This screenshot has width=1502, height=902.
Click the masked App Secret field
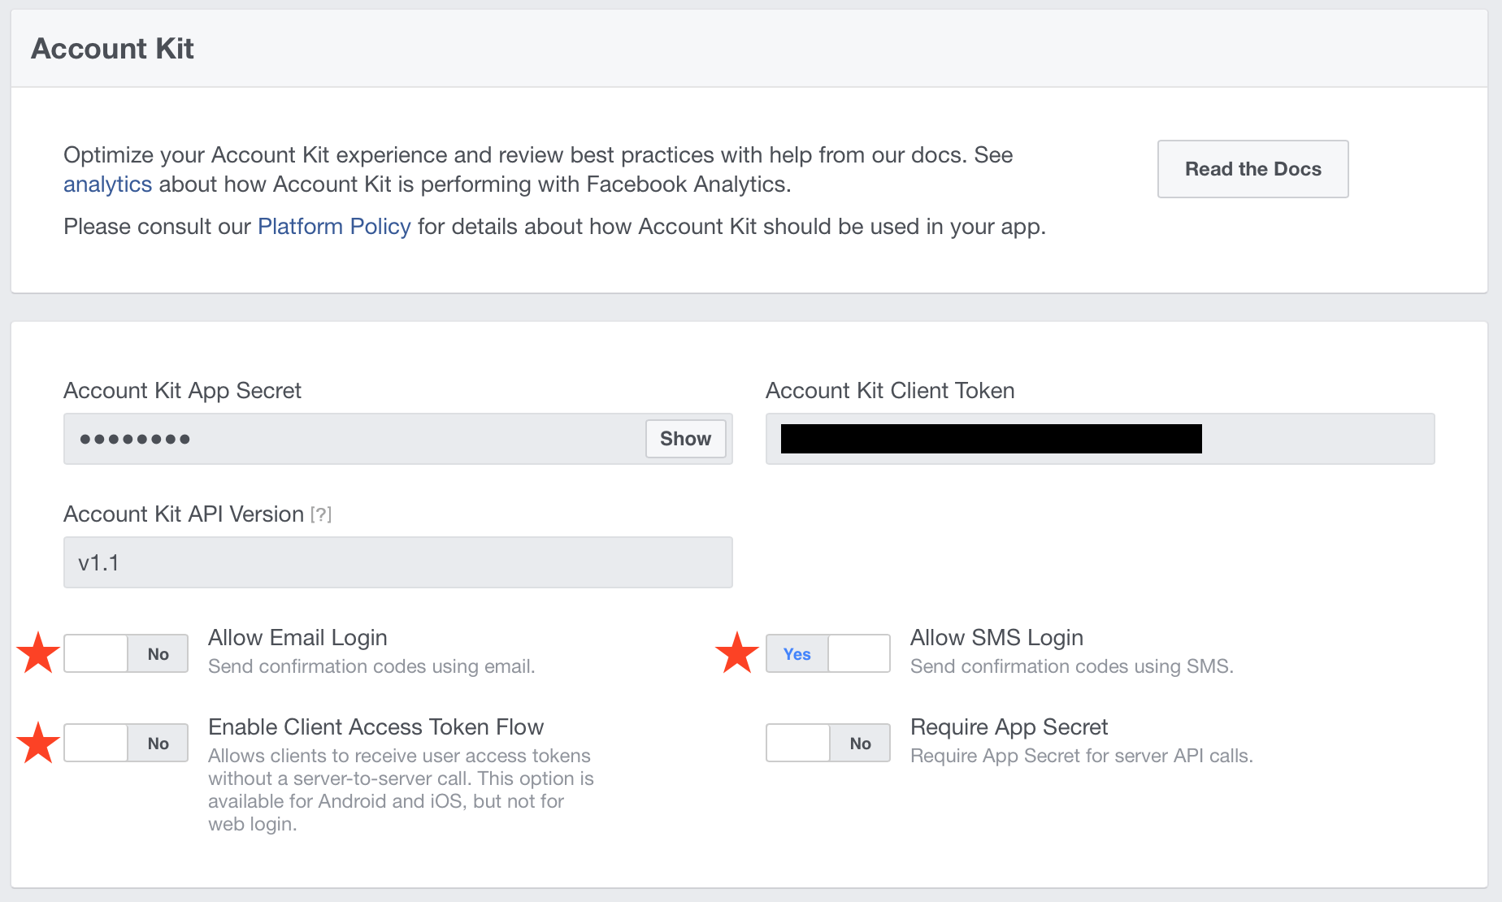pyautogui.click(x=349, y=439)
